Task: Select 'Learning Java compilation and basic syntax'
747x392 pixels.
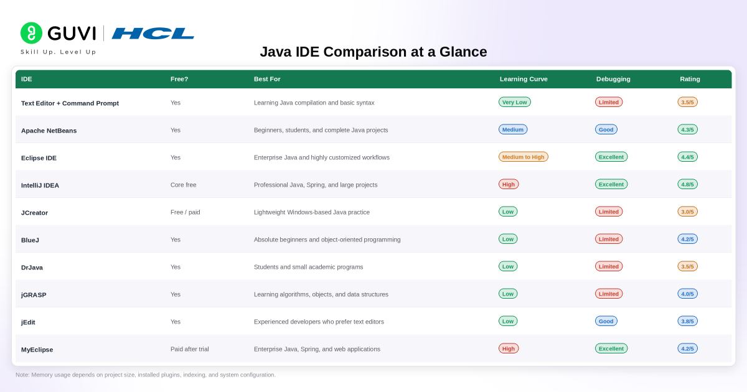Action: (x=314, y=103)
